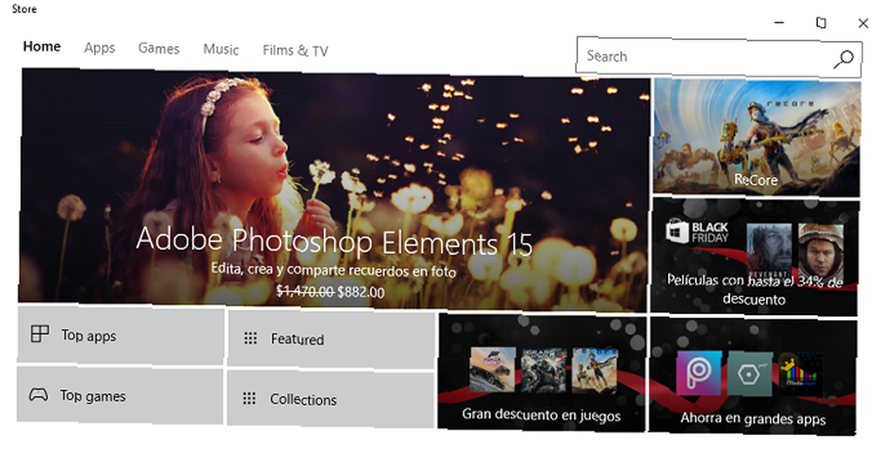The height and width of the screenshot is (449, 872).
Task: Click the text "Edita, crea y comparte recuerdos en foto"
Action: [x=334, y=271]
